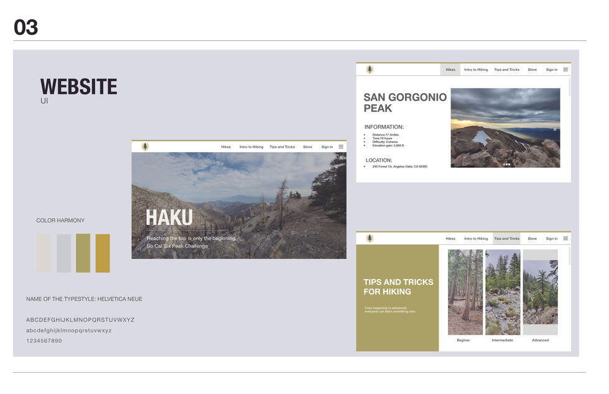Screen dimensions: 609x394
Task: Click the WEBSITE page title
Action: coord(79,86)
